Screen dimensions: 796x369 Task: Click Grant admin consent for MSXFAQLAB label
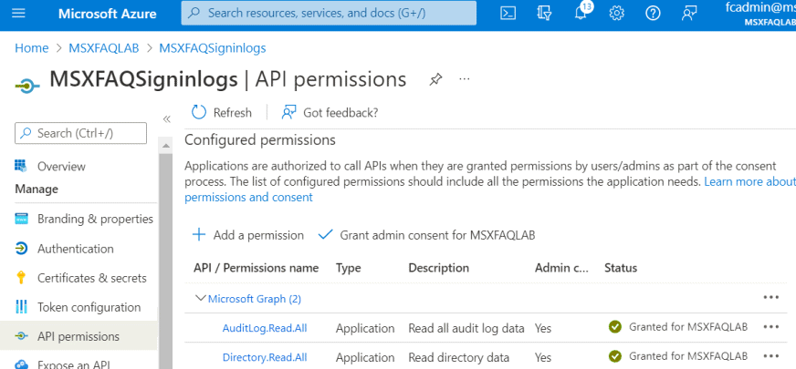(437, 235)
